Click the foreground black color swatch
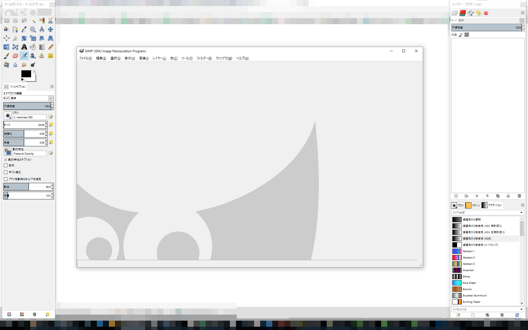 26,74
